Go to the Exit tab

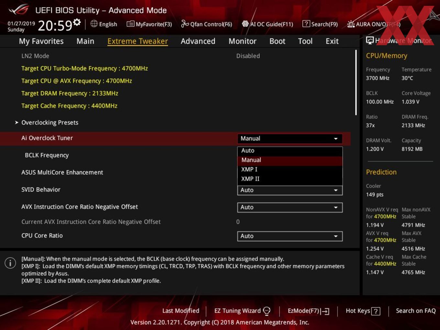332,41
